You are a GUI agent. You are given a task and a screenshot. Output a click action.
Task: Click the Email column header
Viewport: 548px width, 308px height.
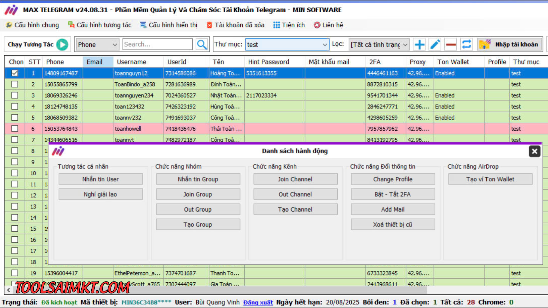point(98,62)
